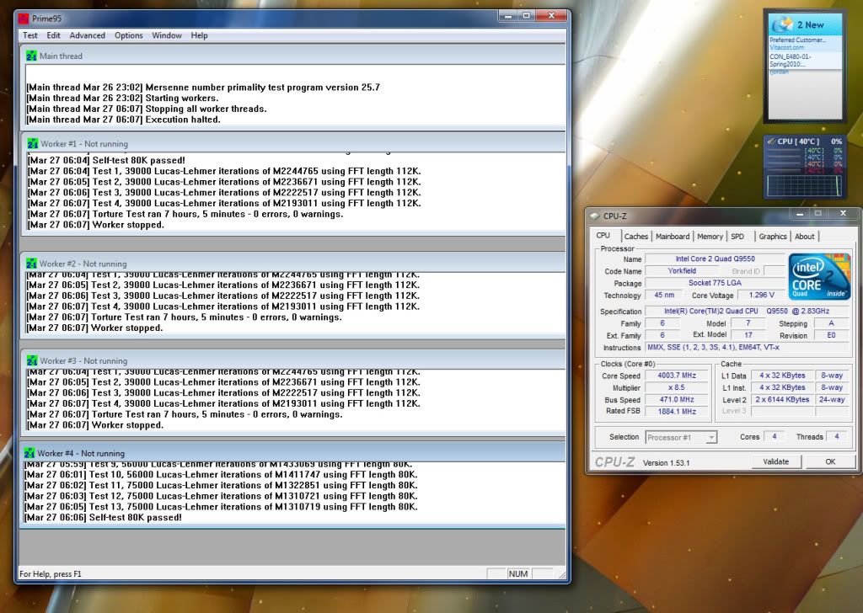Click the mail gadget envelope icon
The image size is (863, 613).
click(x=782, y=24)
